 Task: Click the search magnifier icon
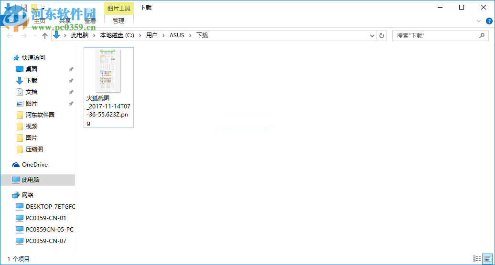coord(482,35)
